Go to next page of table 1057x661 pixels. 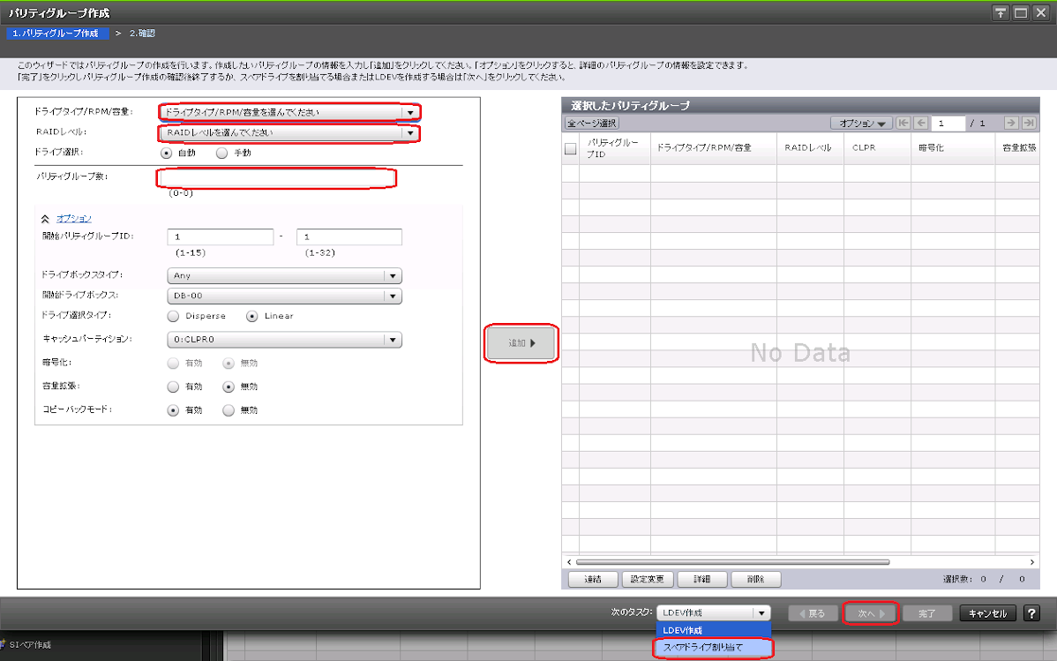(x=1012, y=124)
